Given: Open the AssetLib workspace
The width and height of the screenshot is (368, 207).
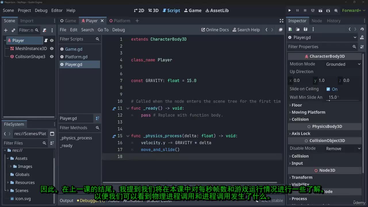Looking at the screenshot, I should pyautogui.click(x=217, y=10).
